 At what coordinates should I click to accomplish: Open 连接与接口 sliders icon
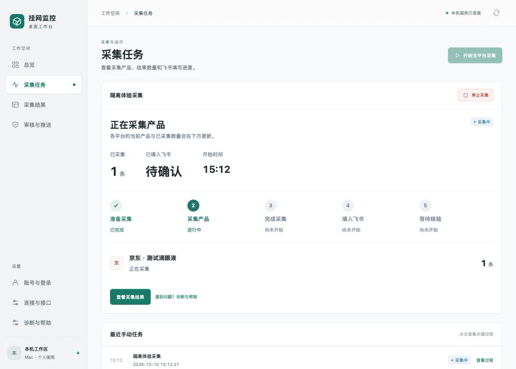click(x=15, y=303)
